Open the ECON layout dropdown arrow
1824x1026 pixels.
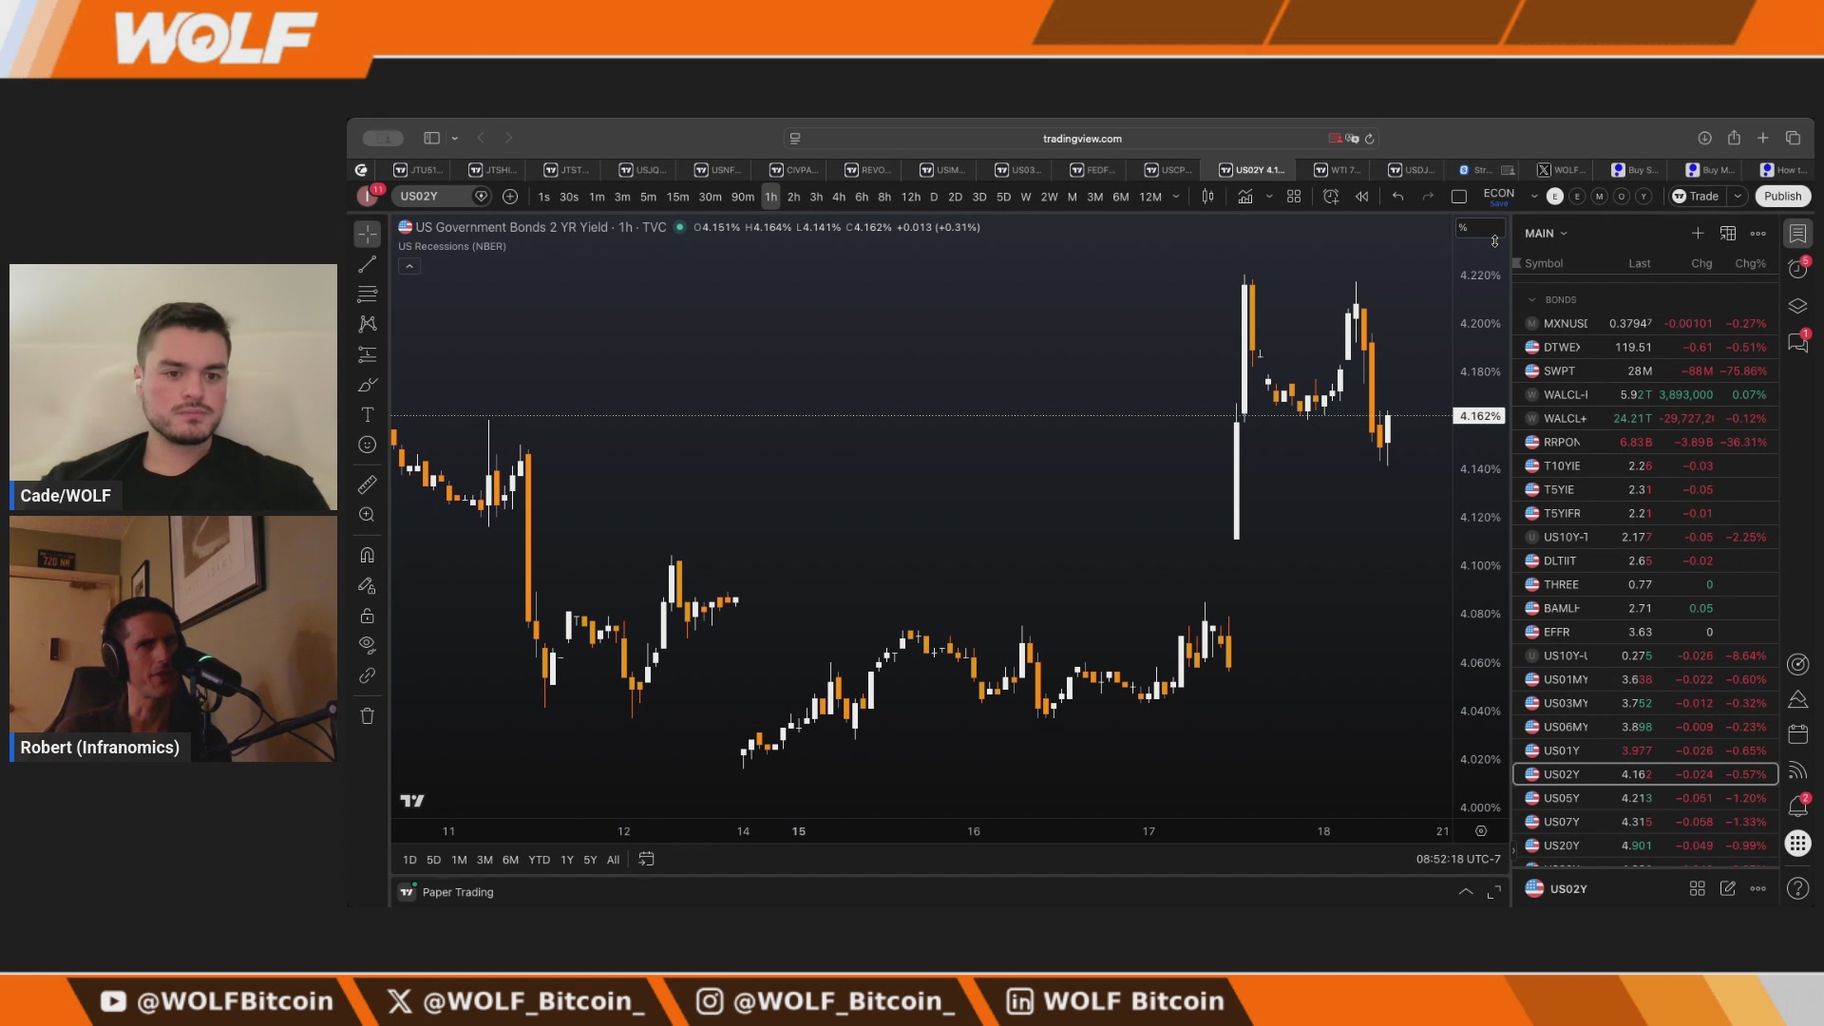click(1533, 197)
